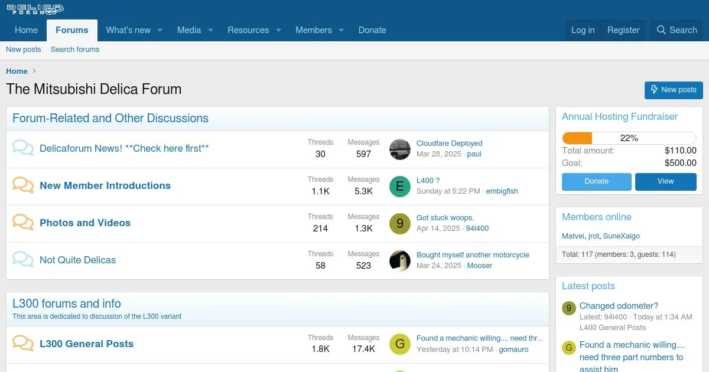The height and width of the screenshot is (372, 709).
Task: Open online member Matvei's profile
Action: click(573, 236)
